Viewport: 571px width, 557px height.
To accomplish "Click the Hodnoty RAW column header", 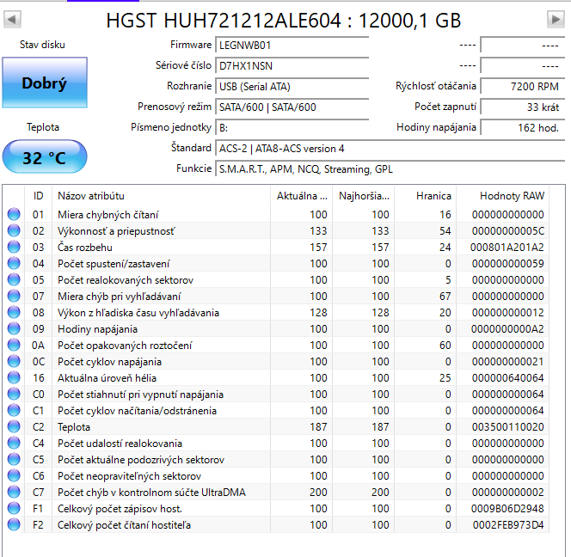I will pyautogui.click(x=503, y=196).
